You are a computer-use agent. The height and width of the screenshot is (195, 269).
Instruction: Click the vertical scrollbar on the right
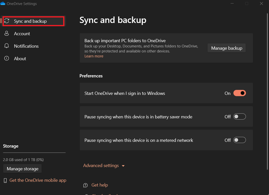(x=267, y=91)
